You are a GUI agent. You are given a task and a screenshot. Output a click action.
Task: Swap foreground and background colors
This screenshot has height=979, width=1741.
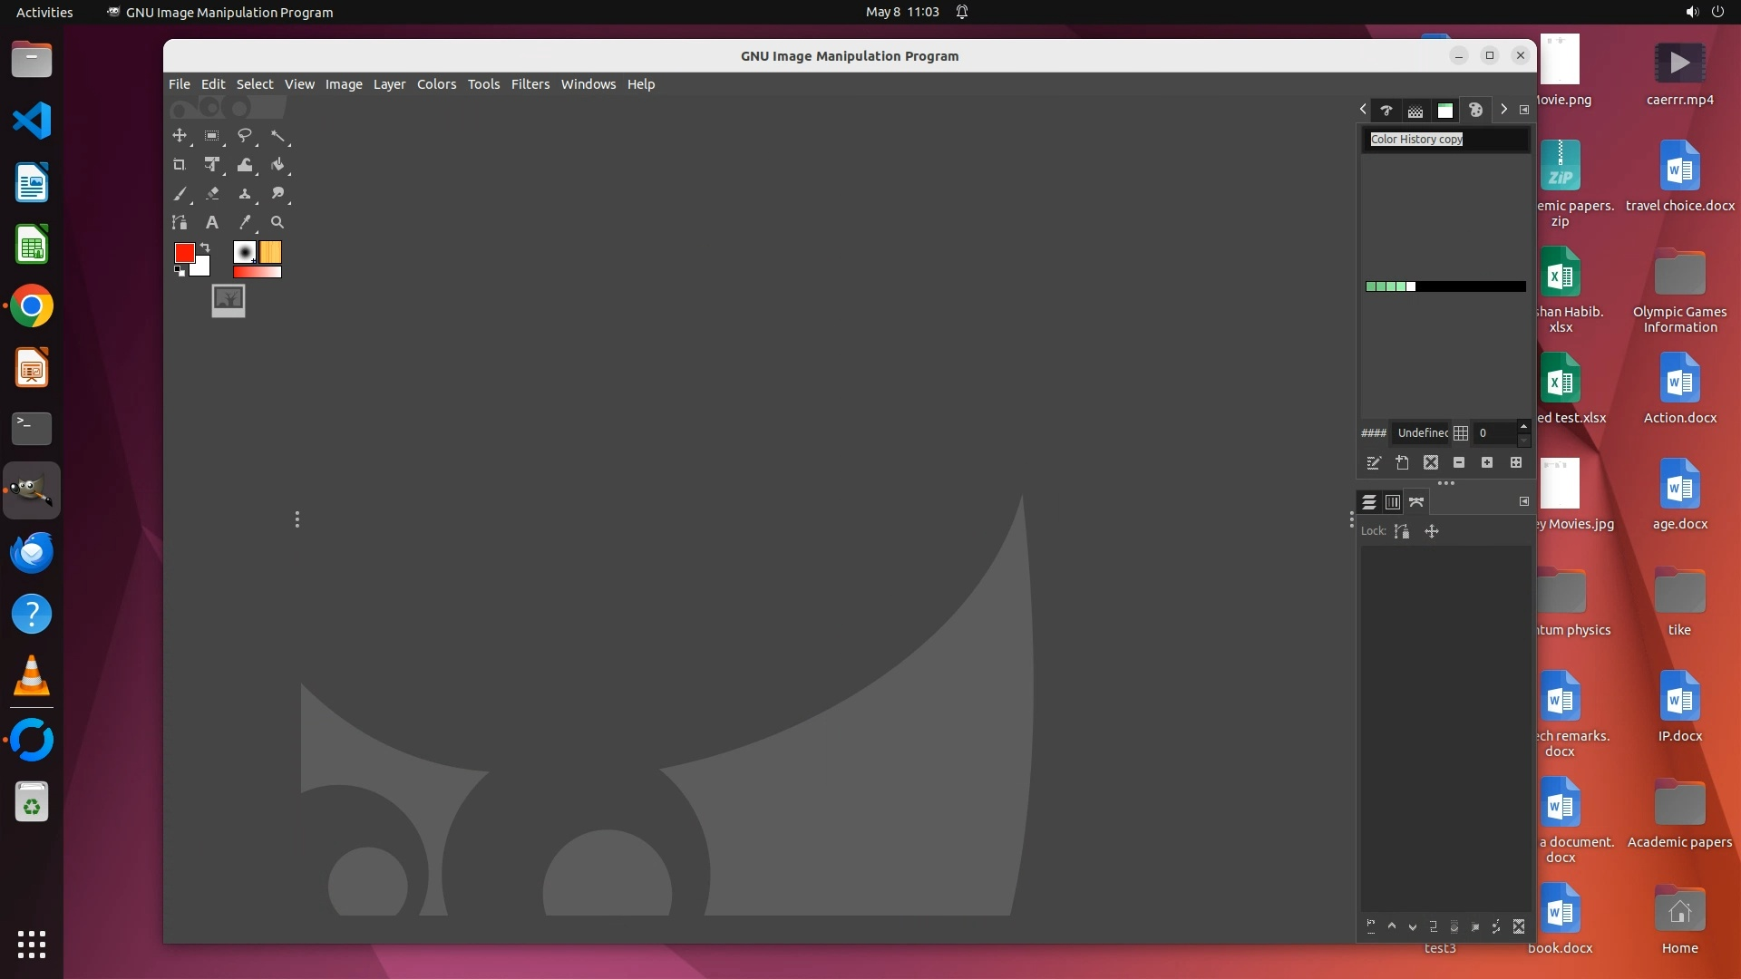click(205, 247)
